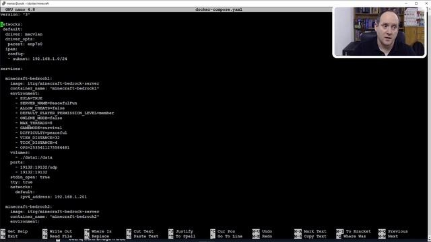This screenshot has width=431, height=242.
Task: Click SERVER_NAME=PeacefulFun entry
Action: 46,104
